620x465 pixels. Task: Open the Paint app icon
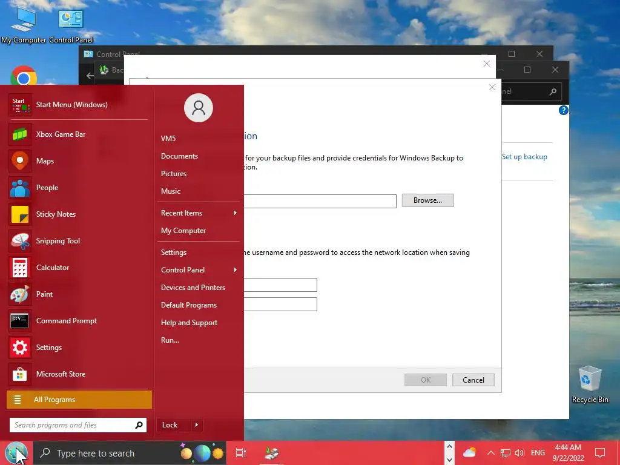20,294
